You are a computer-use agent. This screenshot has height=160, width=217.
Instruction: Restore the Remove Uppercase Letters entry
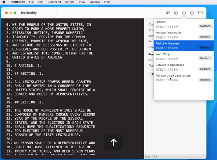[205, 80]
